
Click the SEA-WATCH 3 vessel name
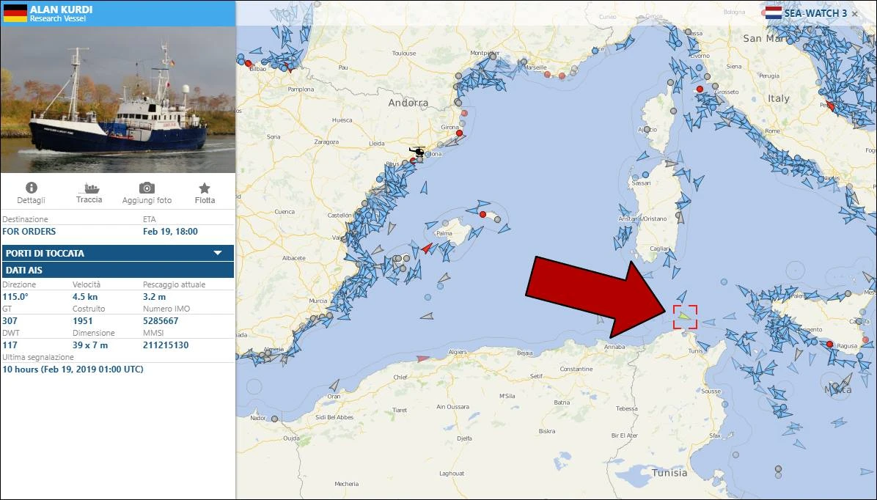point(815,13)
